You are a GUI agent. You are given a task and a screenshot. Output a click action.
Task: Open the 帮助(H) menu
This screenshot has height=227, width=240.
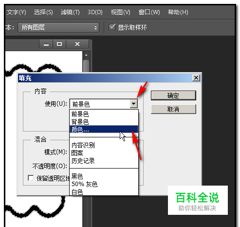pyautogui.click(x=178, y=12)
